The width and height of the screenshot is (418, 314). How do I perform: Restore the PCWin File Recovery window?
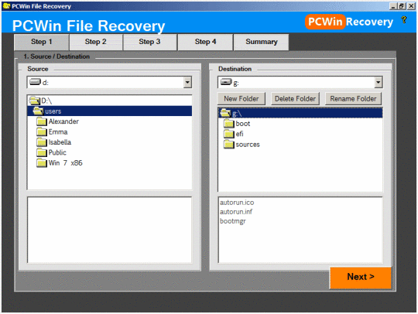(x=402, y=6)
